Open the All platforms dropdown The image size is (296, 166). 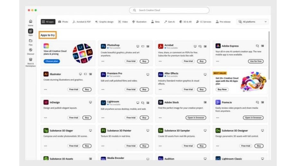(x=252, y=22)
